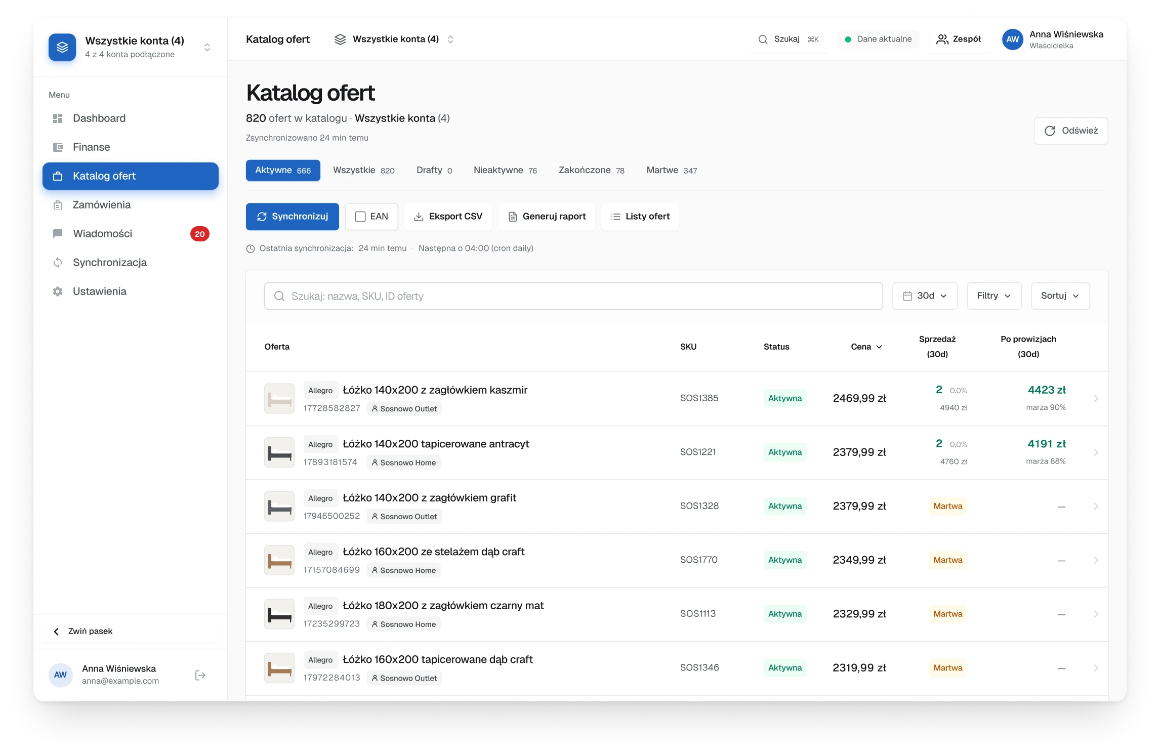Click the clock icon beside Ostatnia synchronizacja
The image size is (1160, 756).
[x=251, y=248]
